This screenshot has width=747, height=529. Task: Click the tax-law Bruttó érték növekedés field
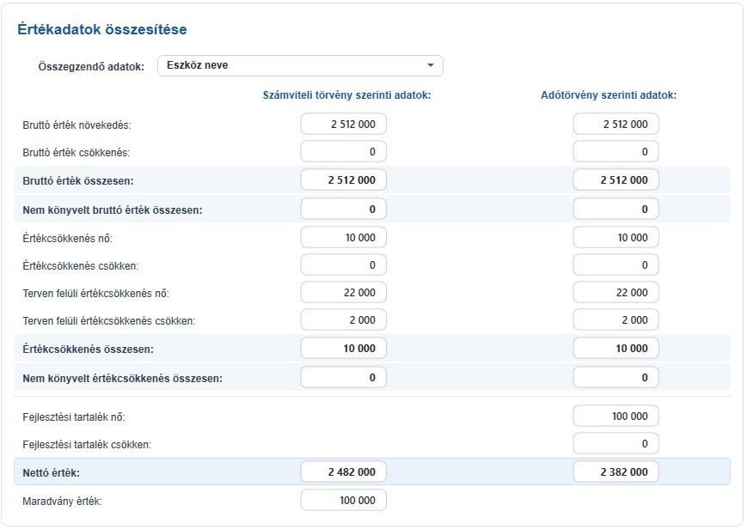(x=616, y=125)
